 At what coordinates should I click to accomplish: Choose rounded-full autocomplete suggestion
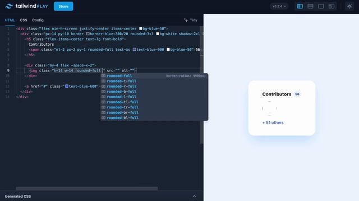[x=154, y=76]
